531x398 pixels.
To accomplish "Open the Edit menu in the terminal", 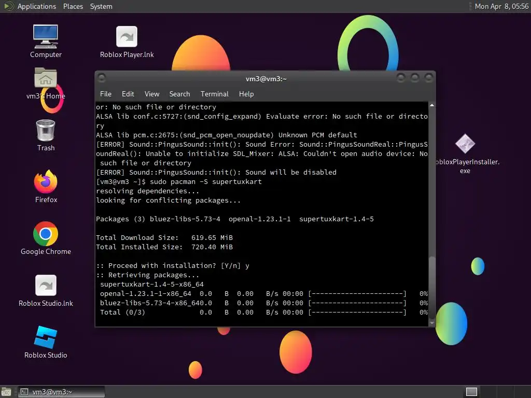I will pyautogui.click(x=128, y=94).
